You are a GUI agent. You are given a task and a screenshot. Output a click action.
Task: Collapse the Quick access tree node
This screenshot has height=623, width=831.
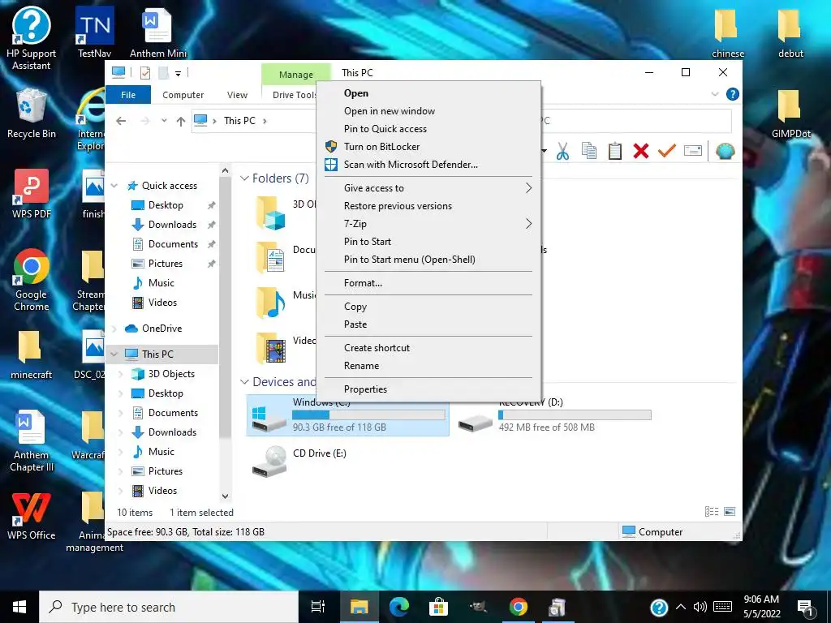click(114, 186)
